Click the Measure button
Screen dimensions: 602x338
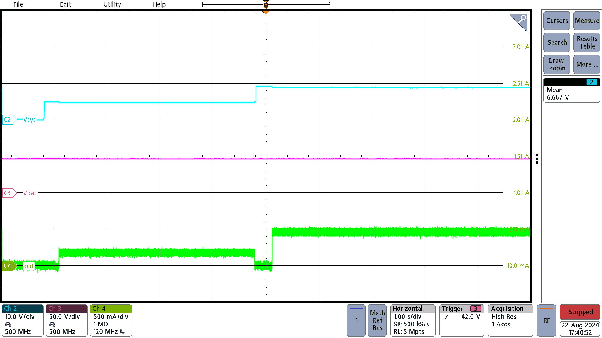click(587, 21)
